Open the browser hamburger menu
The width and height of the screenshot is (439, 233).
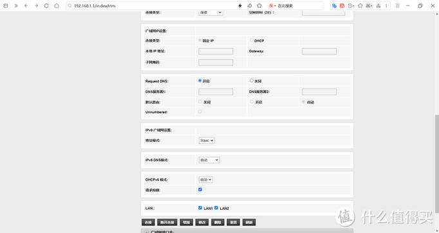[x=397, y=6]
